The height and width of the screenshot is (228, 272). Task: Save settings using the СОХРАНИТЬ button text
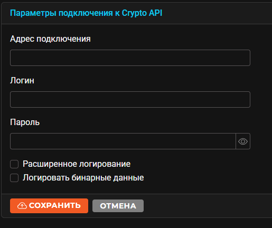point(55,205)
